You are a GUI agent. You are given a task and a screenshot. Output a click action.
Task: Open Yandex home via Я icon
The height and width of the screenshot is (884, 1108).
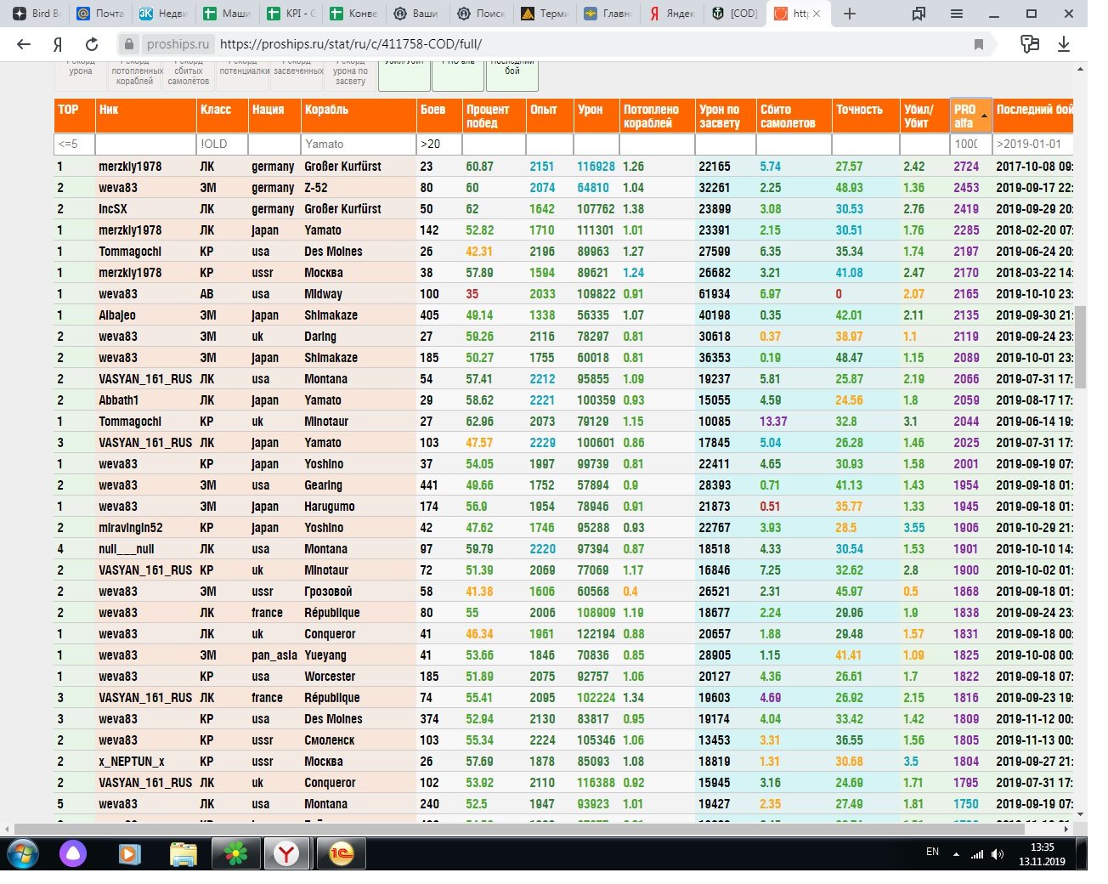coord(58,44)
